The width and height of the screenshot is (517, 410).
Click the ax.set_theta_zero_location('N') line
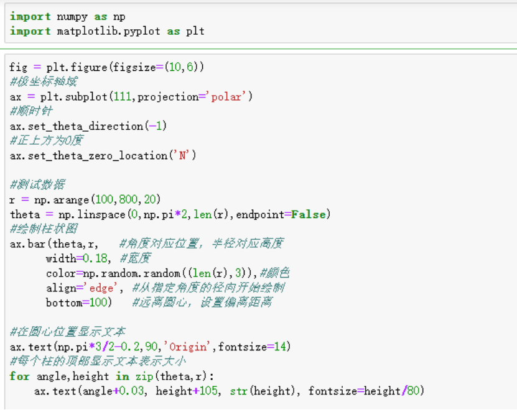tap(103, 155)
